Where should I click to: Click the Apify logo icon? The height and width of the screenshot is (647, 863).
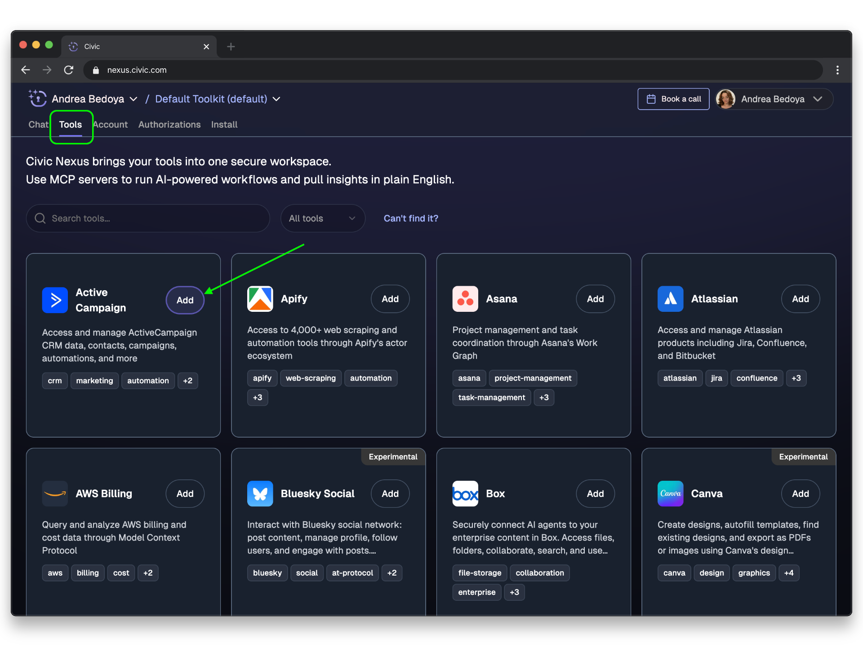[260, 299]
